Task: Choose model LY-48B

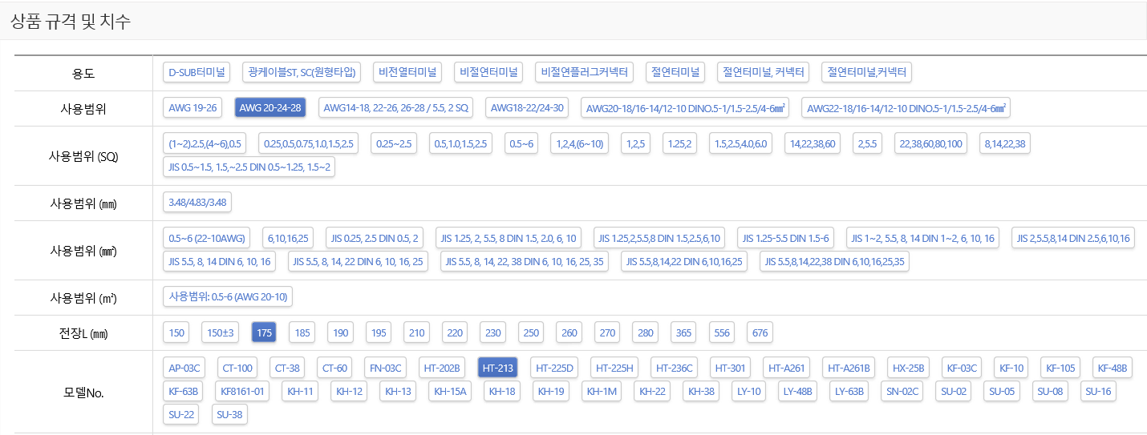Action: pyautogui.click(x=798, y=392)
